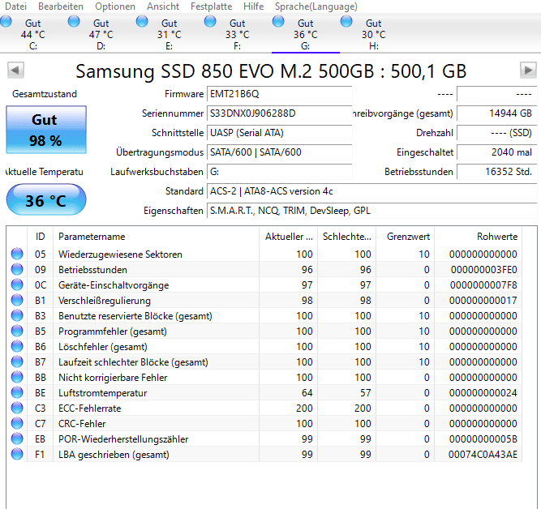Open the Sprache(Language) menu
The height and width of the screenshot is (509, 541).
click(x=316, y=6)
